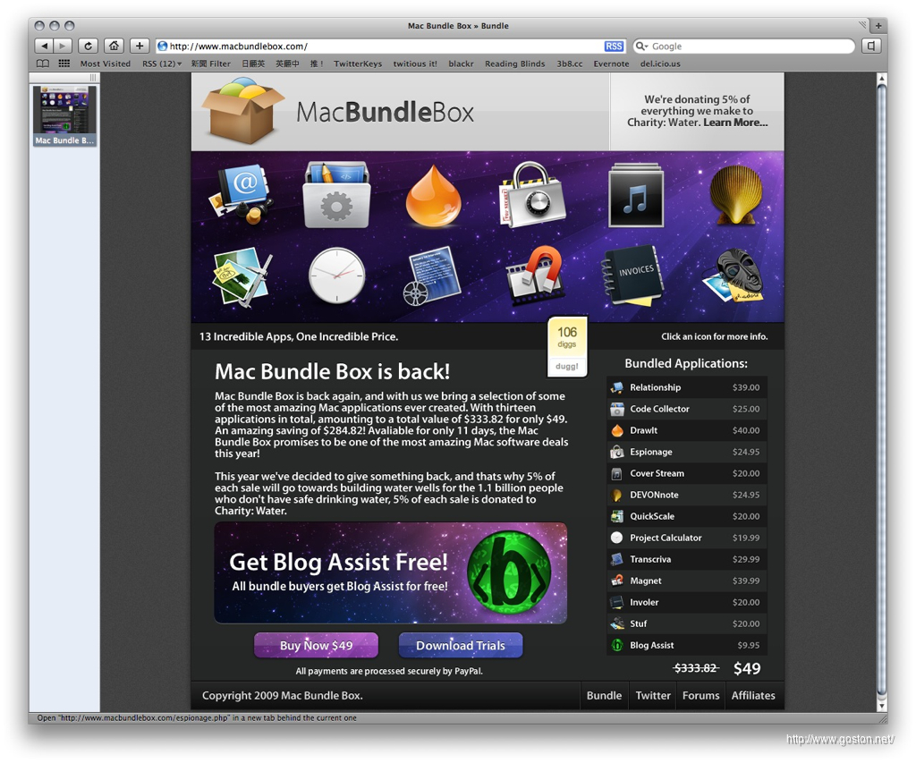Viewport: 916px width, 763px height.
Task: Click the Download Trials button
Action: (x=461, y=645)
